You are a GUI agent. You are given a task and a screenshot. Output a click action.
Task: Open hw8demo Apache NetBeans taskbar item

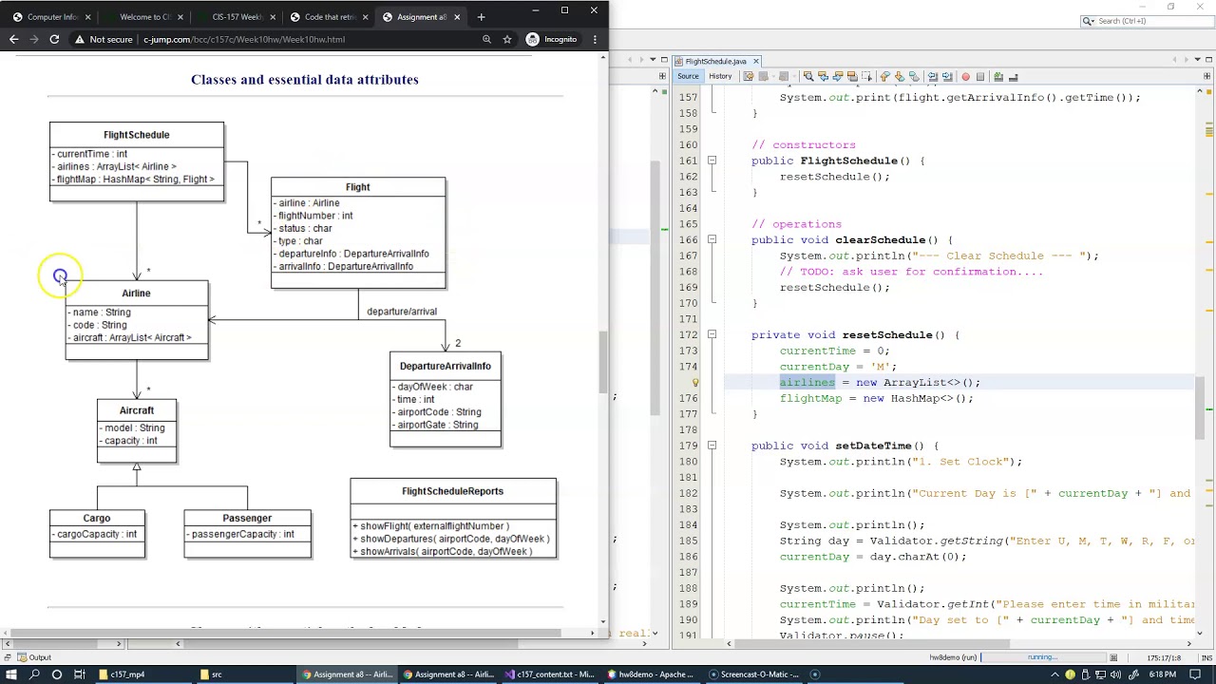click(x=651, y=674)
